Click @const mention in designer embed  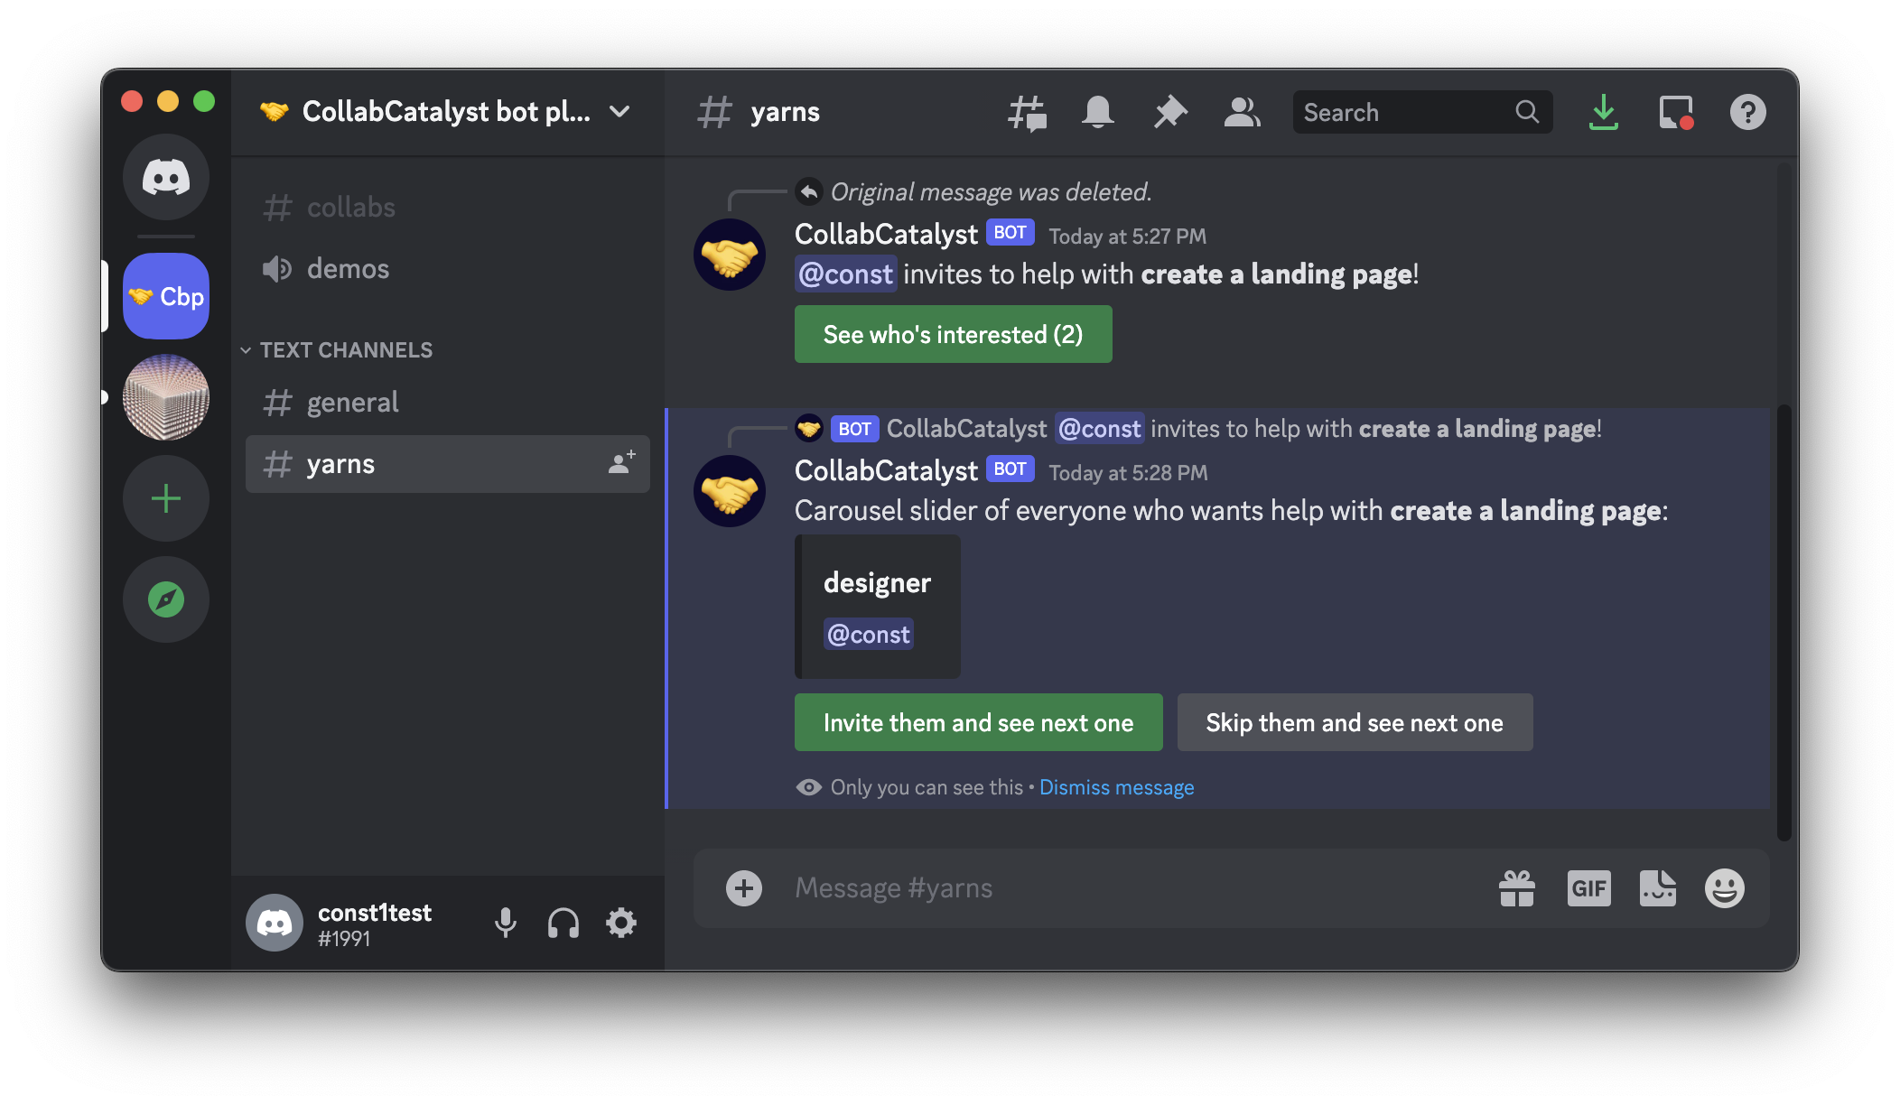(868, 635)
